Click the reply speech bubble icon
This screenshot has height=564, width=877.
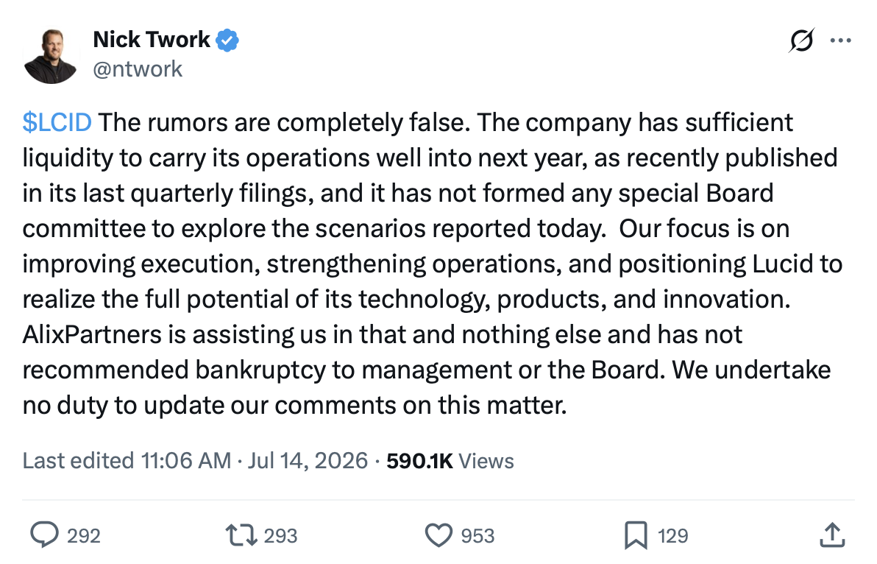(x=44, y=535)
